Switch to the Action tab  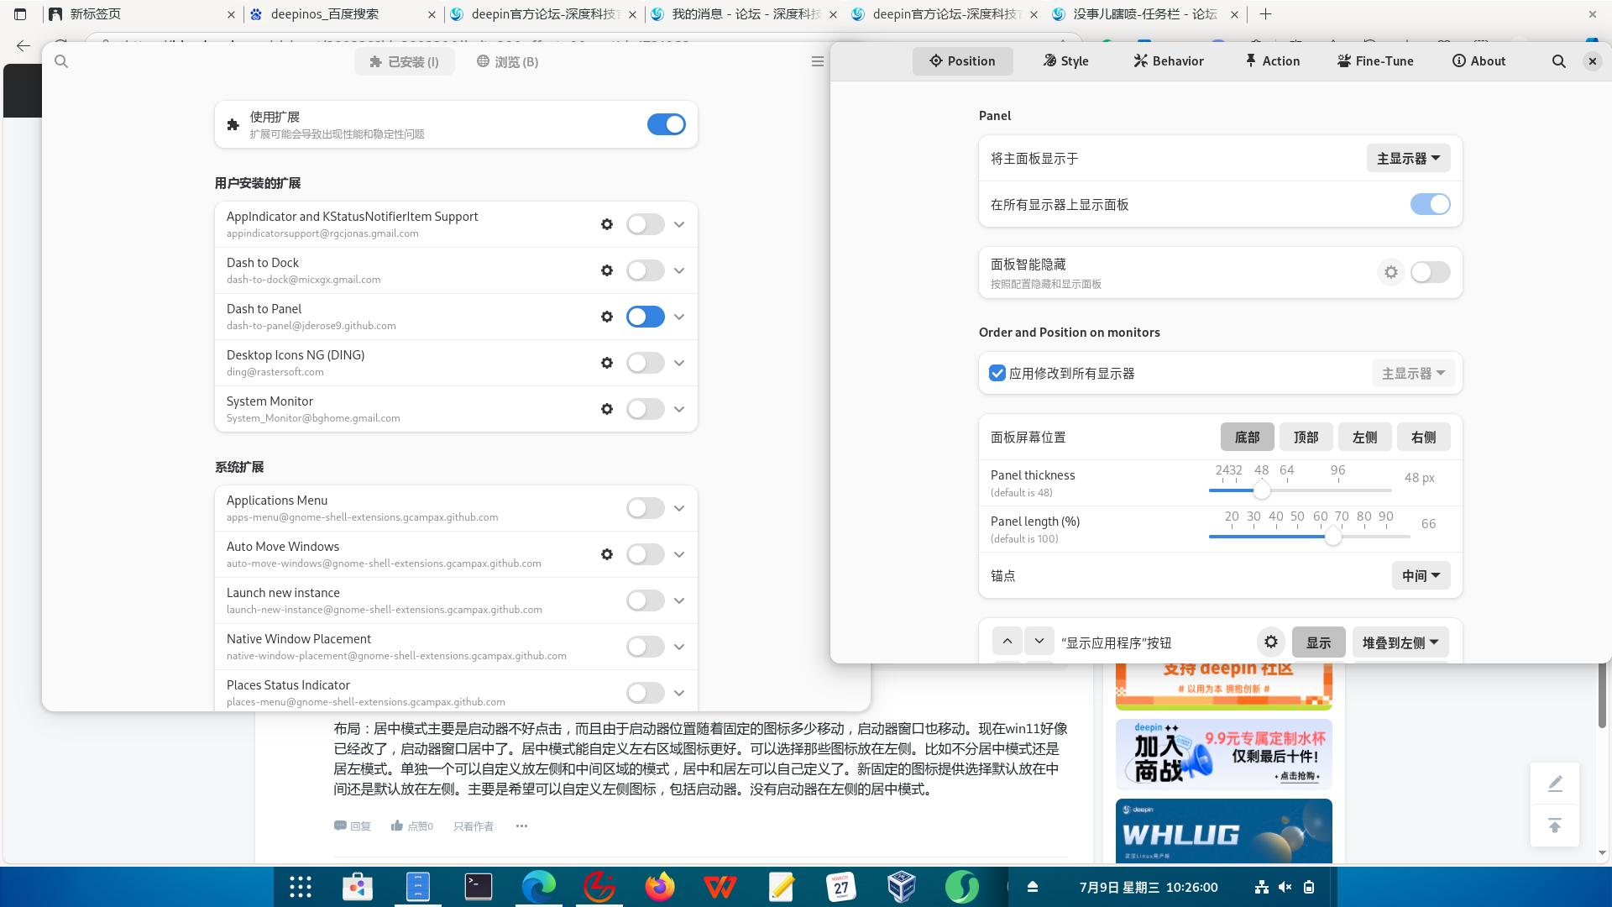click(1272, 60)
